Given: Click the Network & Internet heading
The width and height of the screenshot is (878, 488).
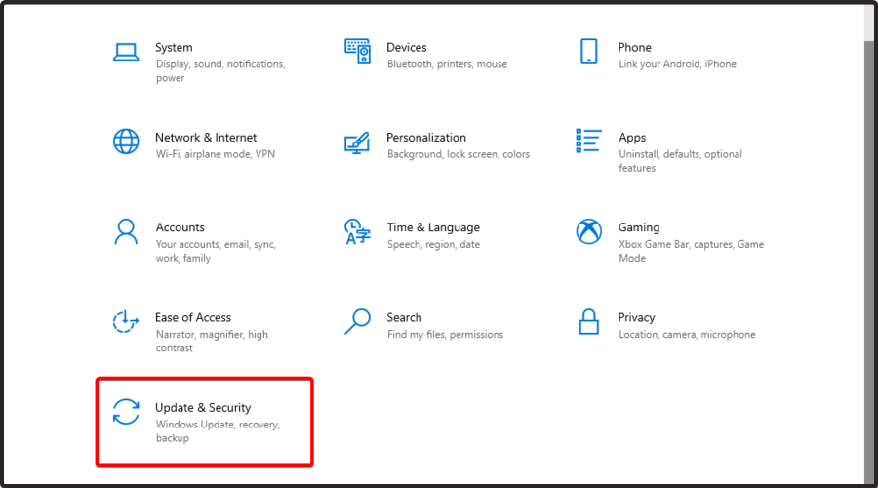Looking at the screenshot, I should (206, 138).
